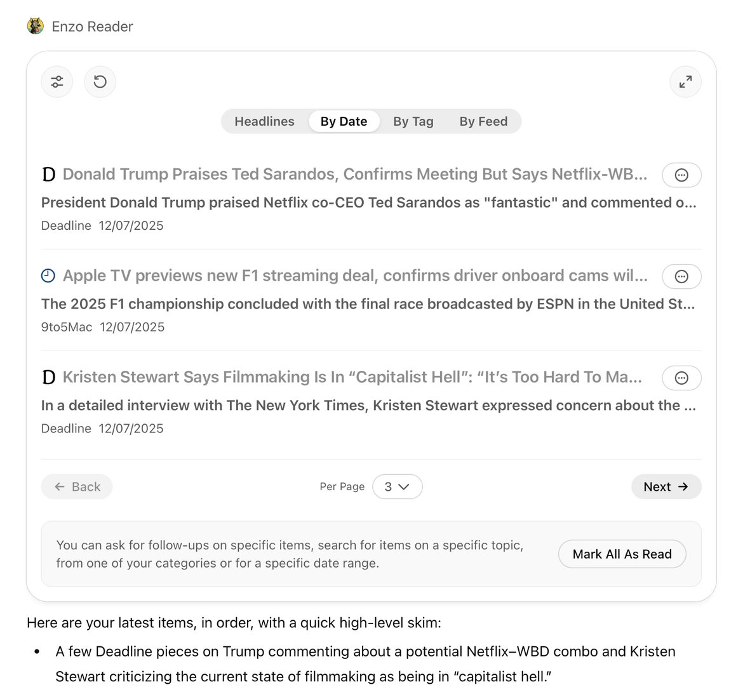
Task: Expand the reader to fullscreen
Action: [x=685, y=82]
